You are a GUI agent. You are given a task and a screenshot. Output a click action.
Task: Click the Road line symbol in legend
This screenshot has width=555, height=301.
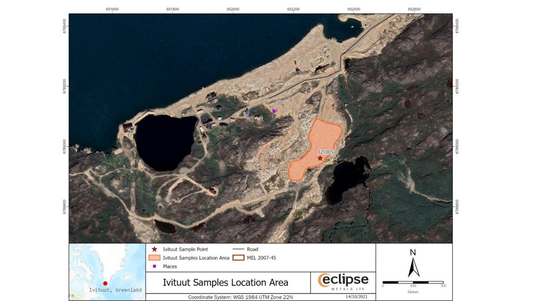[239, 250]
